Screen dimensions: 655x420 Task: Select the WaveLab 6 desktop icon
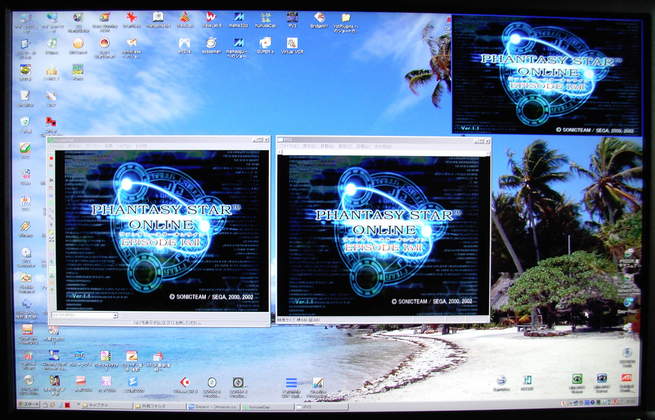click(211, 20)
